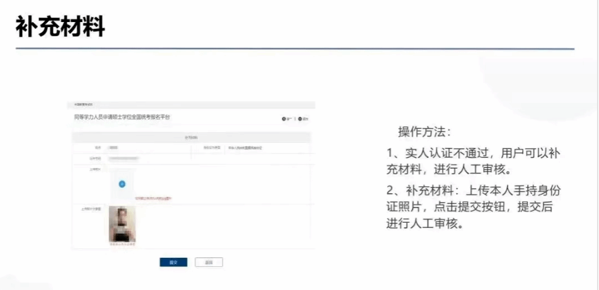This screenshot has height=290, width=599.
Task: Click the step 2 补充材料 instruction text
Action: pyautogui.click(x=474, y=207)
